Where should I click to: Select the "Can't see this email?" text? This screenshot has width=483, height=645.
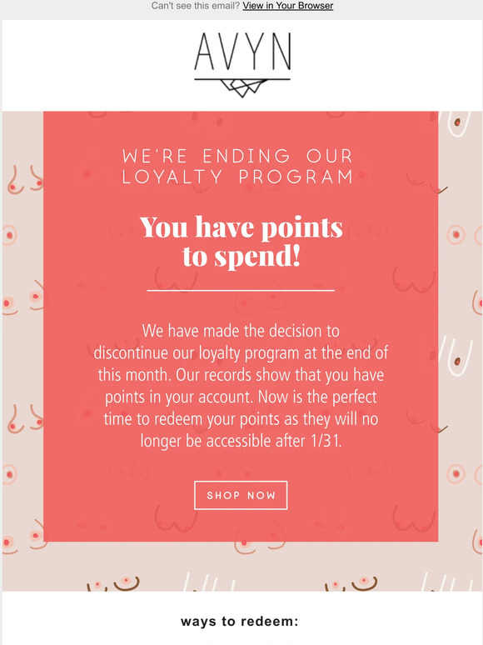click(195, 6)
